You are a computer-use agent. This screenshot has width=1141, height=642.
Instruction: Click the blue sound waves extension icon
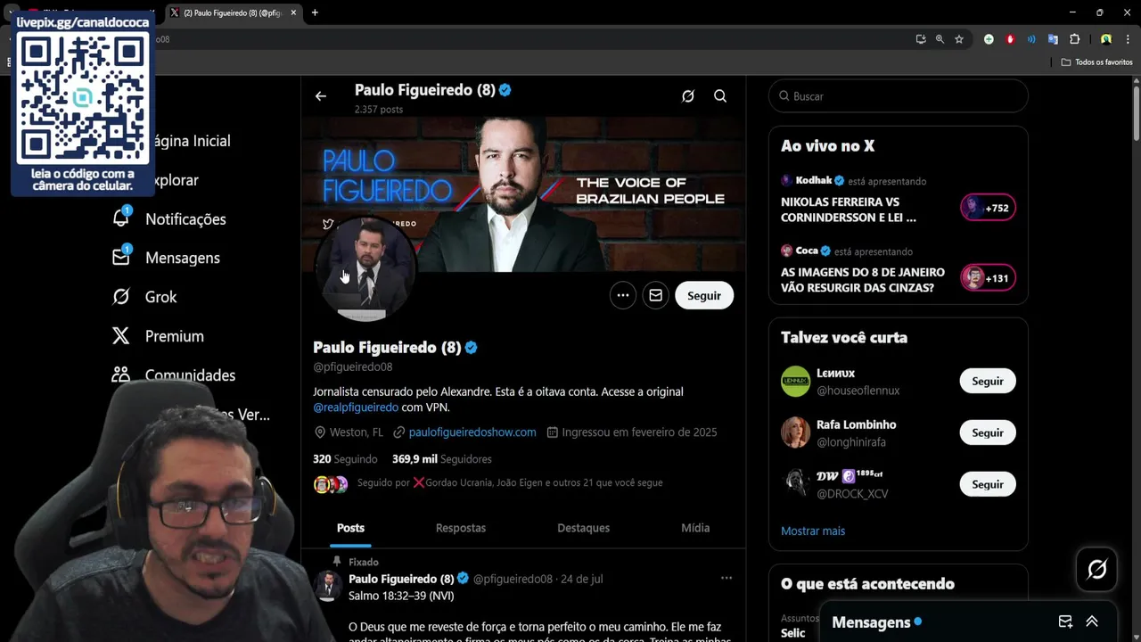click(1031, 39)
